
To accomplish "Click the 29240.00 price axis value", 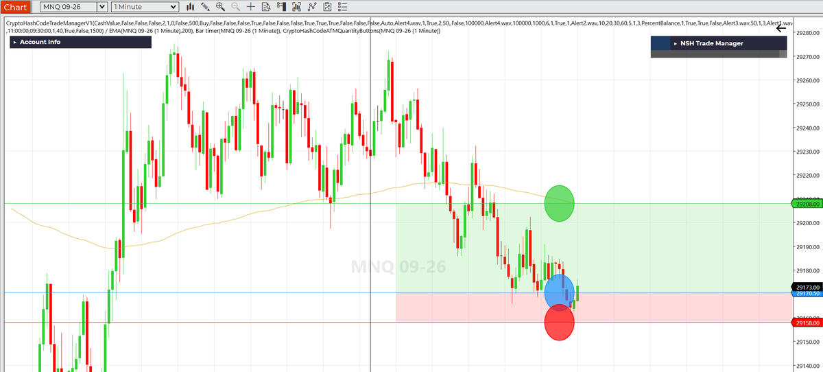I will click(809, 128).
